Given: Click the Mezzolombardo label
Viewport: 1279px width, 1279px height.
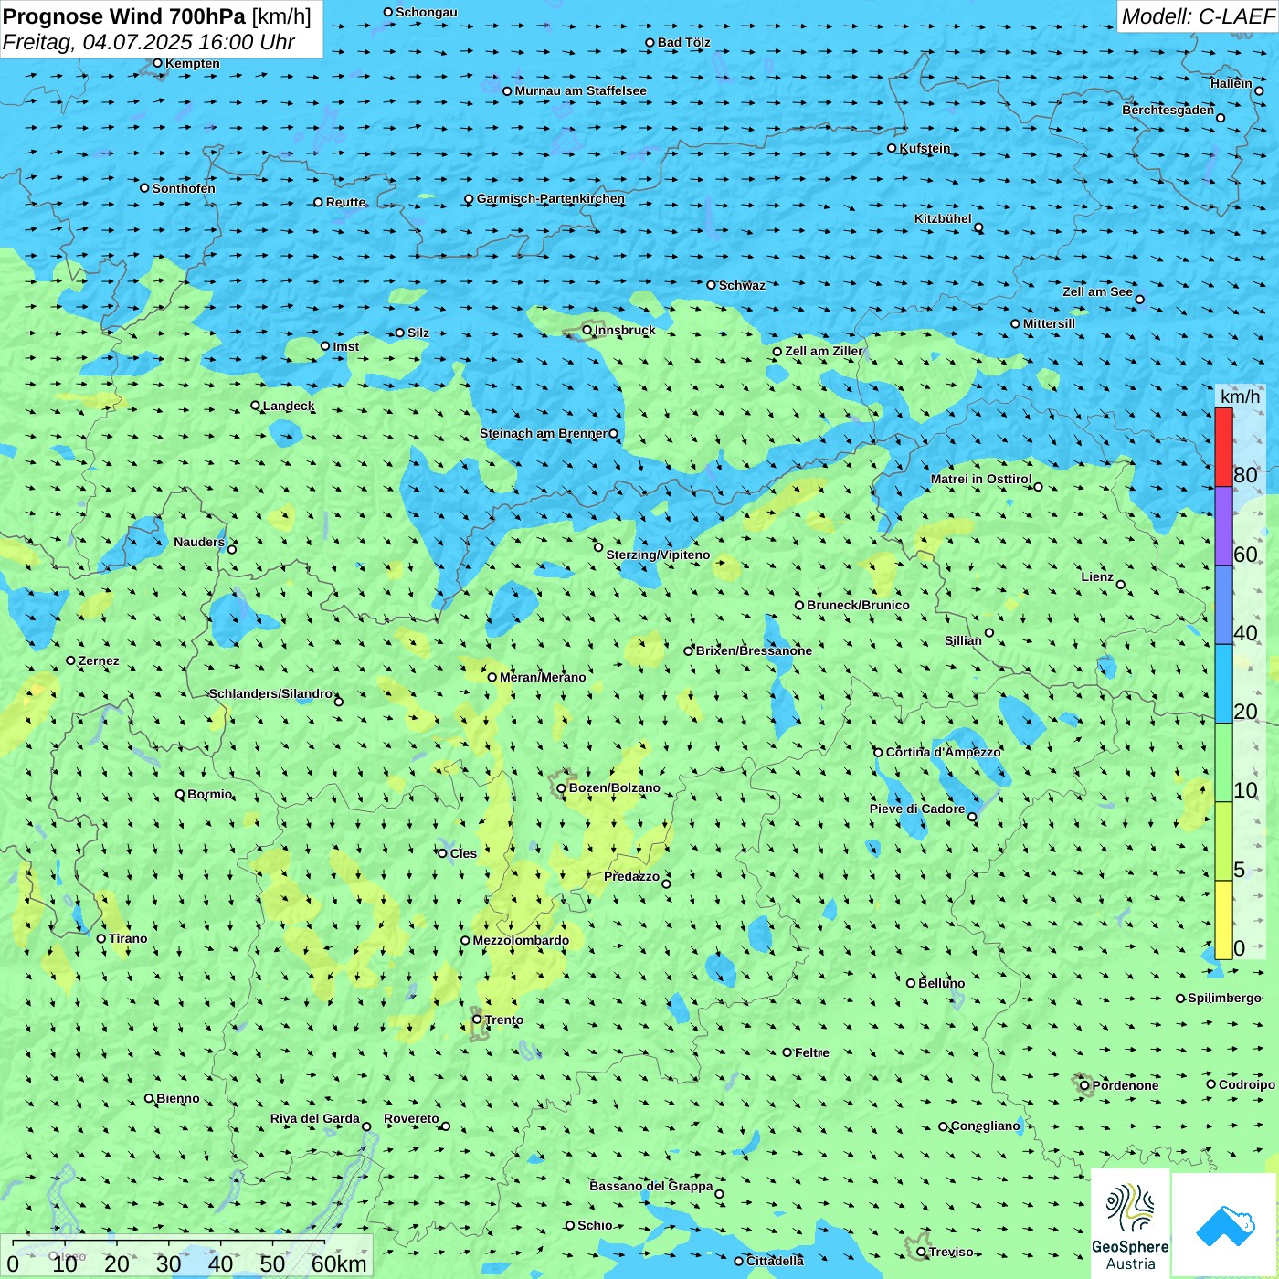Looking at the screenshot, I should (x=521, y=940).
